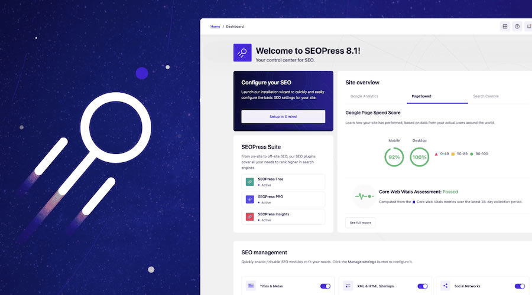Click the Core Web Vitals pulse icon
532x295 pixels.
coord(364,196)
